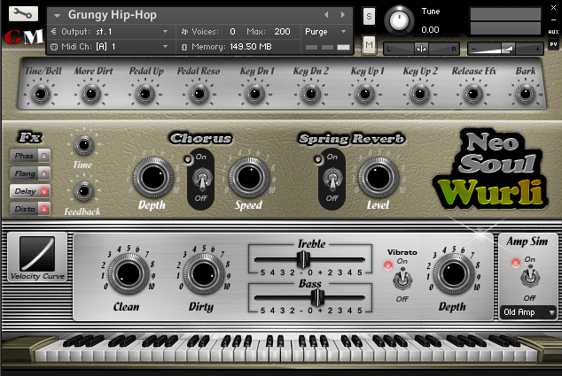The image size is (562, 376).
Task: Open the Old Amp dropdown
Action: click(529, 312)
